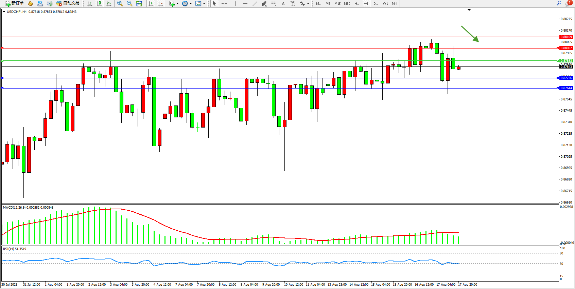Tile chart windows with grid icon

coord(139,3)
